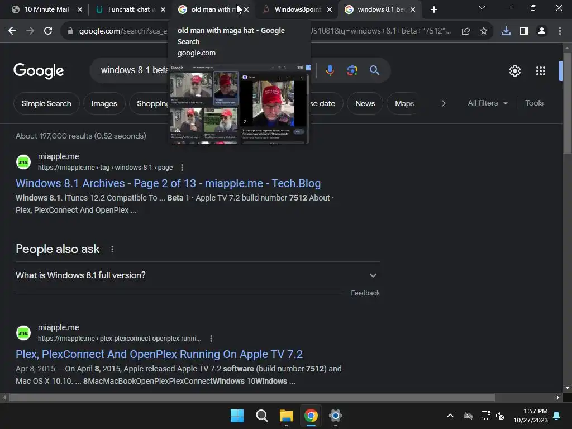
Task: Open search Tools
Action: 534,103
